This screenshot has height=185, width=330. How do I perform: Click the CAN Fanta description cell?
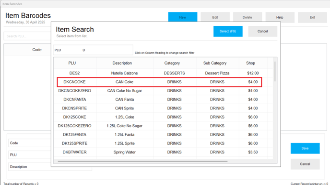124,99
